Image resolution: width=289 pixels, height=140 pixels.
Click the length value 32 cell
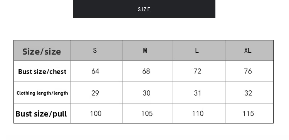(x=249, y=93)
